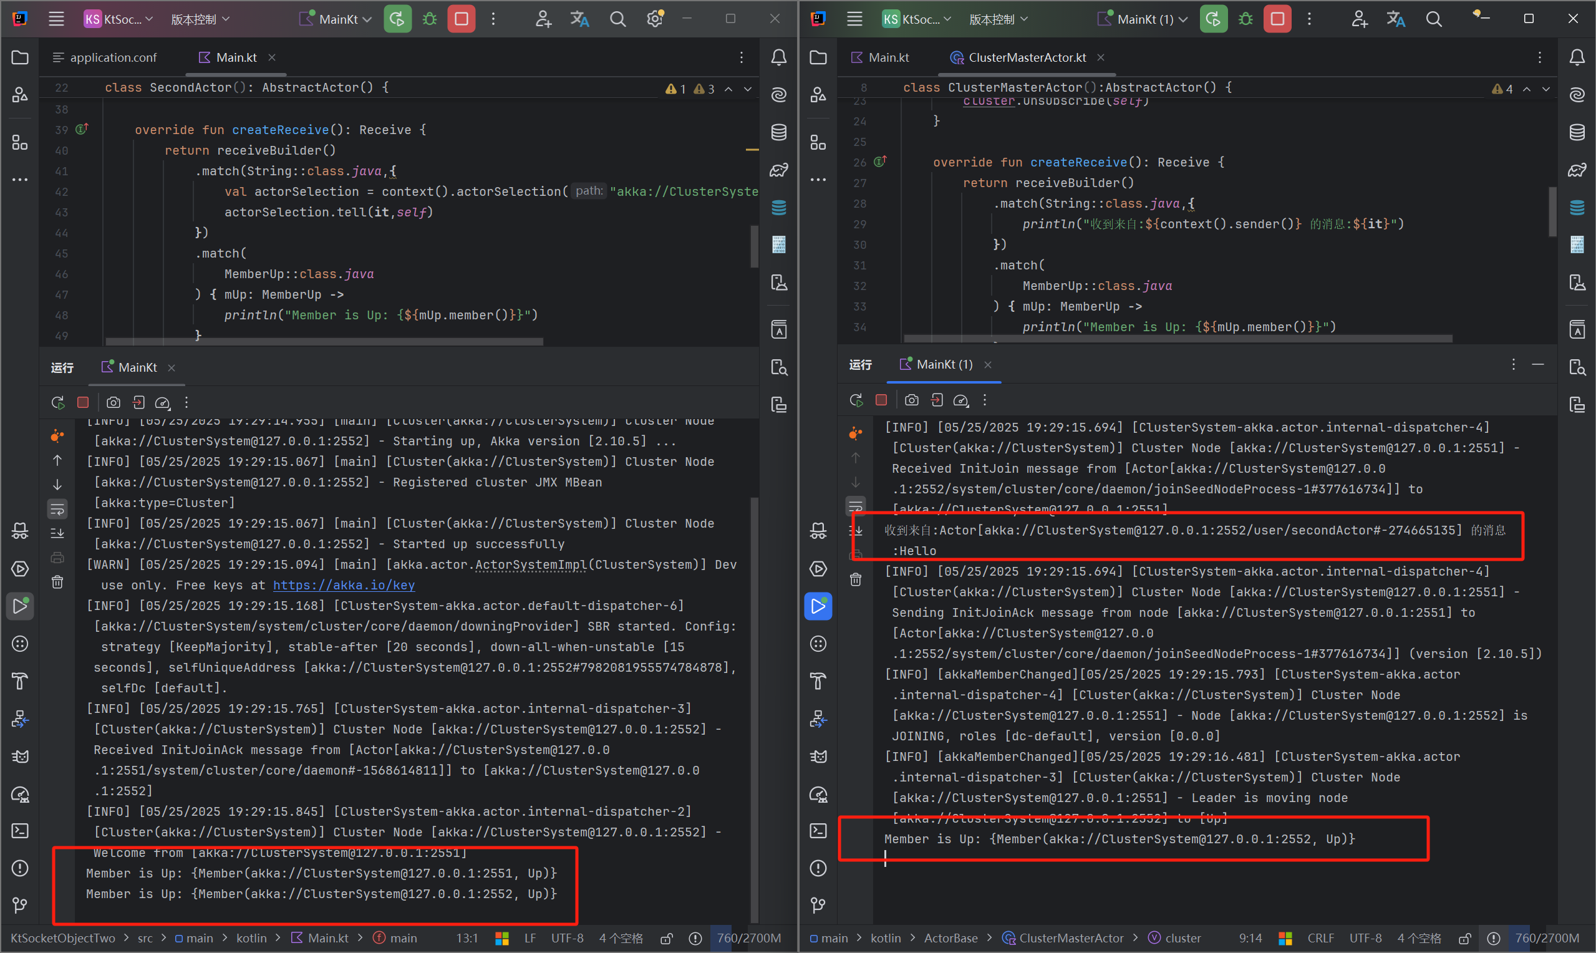Click KtSocketObjectTwo breadcrumb in left status bar
The height and width of the screenshot is (953, 1596).
click(x=63, y=938)
